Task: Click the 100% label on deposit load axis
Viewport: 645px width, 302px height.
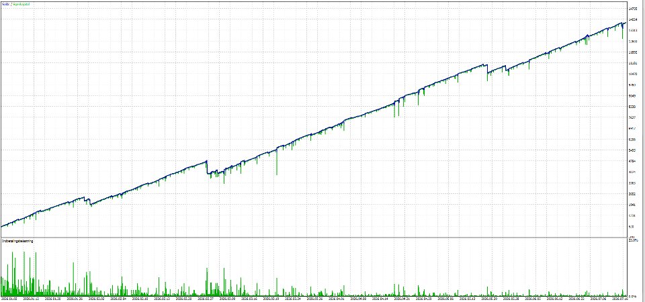Action: tap(634, 240)
